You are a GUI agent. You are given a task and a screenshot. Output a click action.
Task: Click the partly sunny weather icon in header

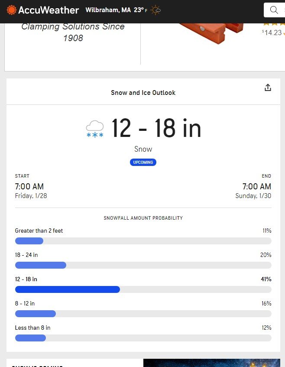point(155,10)
